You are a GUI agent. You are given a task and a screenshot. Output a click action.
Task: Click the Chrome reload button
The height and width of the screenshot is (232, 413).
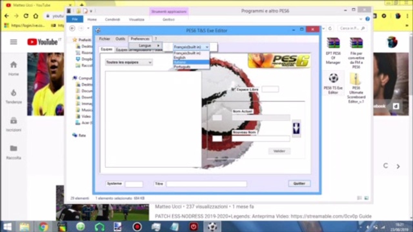click(26, 16)
